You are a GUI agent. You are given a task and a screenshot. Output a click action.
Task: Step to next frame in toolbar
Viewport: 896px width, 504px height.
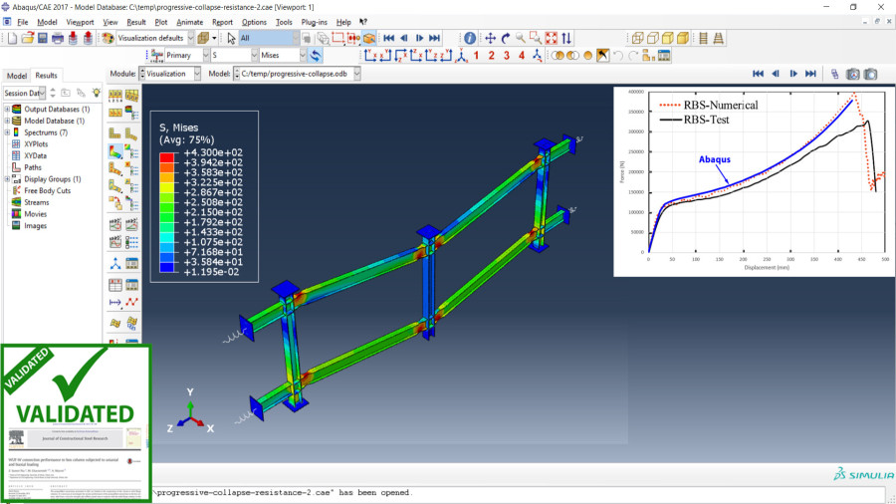419,38
